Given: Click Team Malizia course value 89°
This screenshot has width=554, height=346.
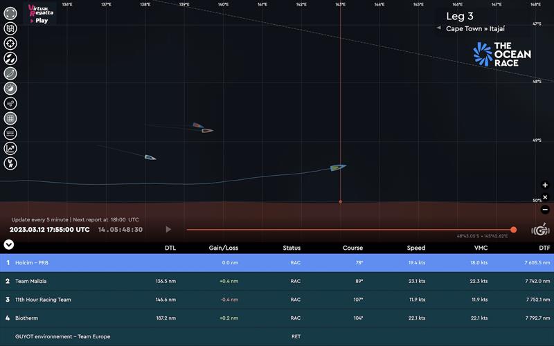Looking at the screenshot, I should coord(359,281).
